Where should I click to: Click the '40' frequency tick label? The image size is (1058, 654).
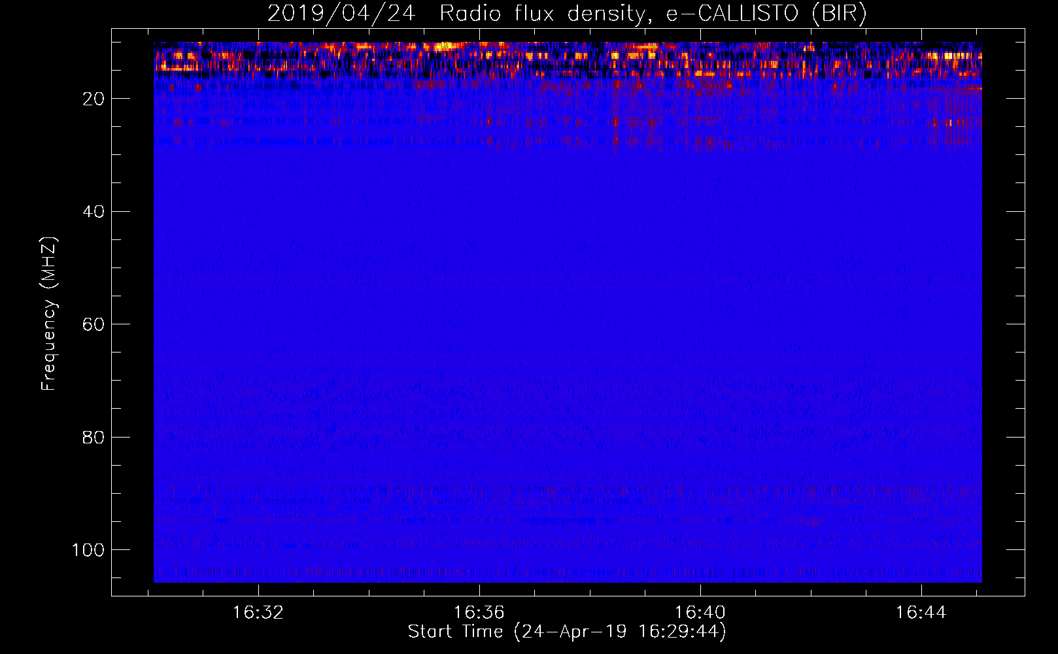(x=94, y=212)
